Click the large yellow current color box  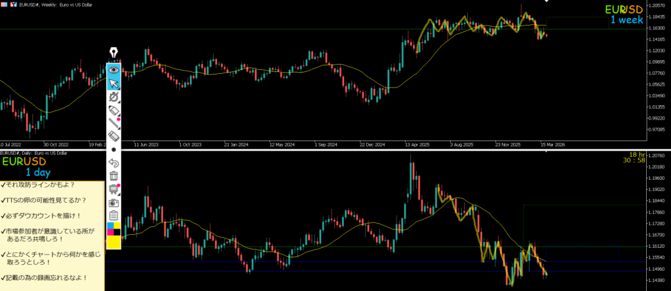(x=113, y=242)
